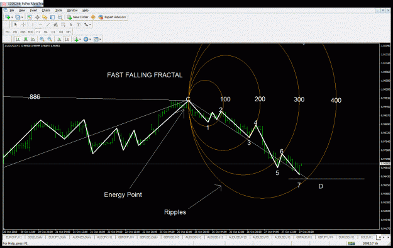Image resolution: width=393 pixels, height=248 pixels.
Task: Zoom out on the chart
Action: click(50, 39)
